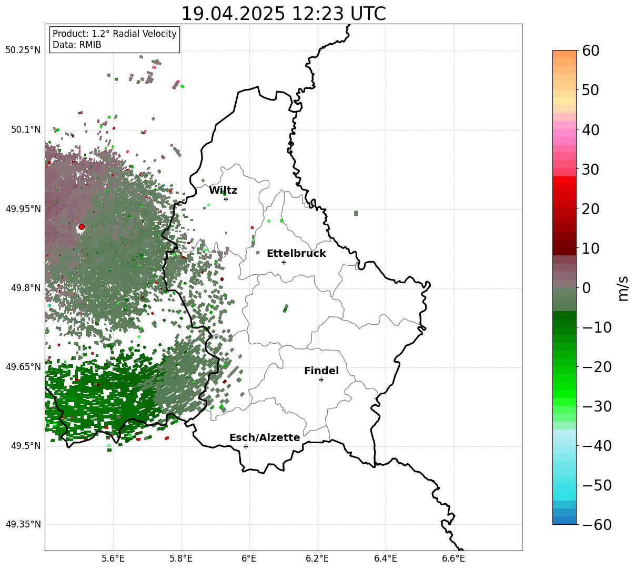Click the colorbar tick label −20
The image size is (635, 569).
pyautogui.click(x=597, y=366)
